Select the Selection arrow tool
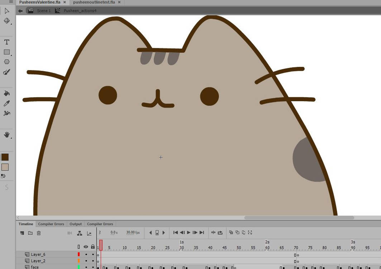This screenshot has width=381, height=269. tap(7, 11)
